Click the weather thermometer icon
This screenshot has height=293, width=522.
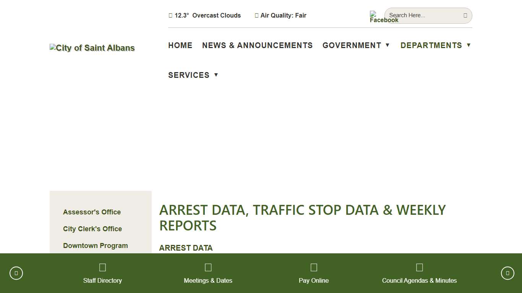pyautogui.click(x=171, y=15)
